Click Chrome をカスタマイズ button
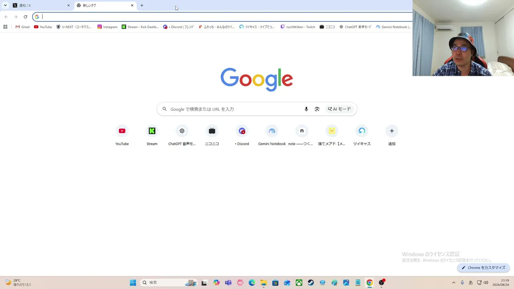Image resolution: width=514 pixels, height=289 pixels. coord(483,268)
